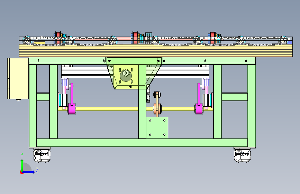Select the center red roller on the conveyor
The width and height of the screenshot is (300, 194).
pos(135,38)
